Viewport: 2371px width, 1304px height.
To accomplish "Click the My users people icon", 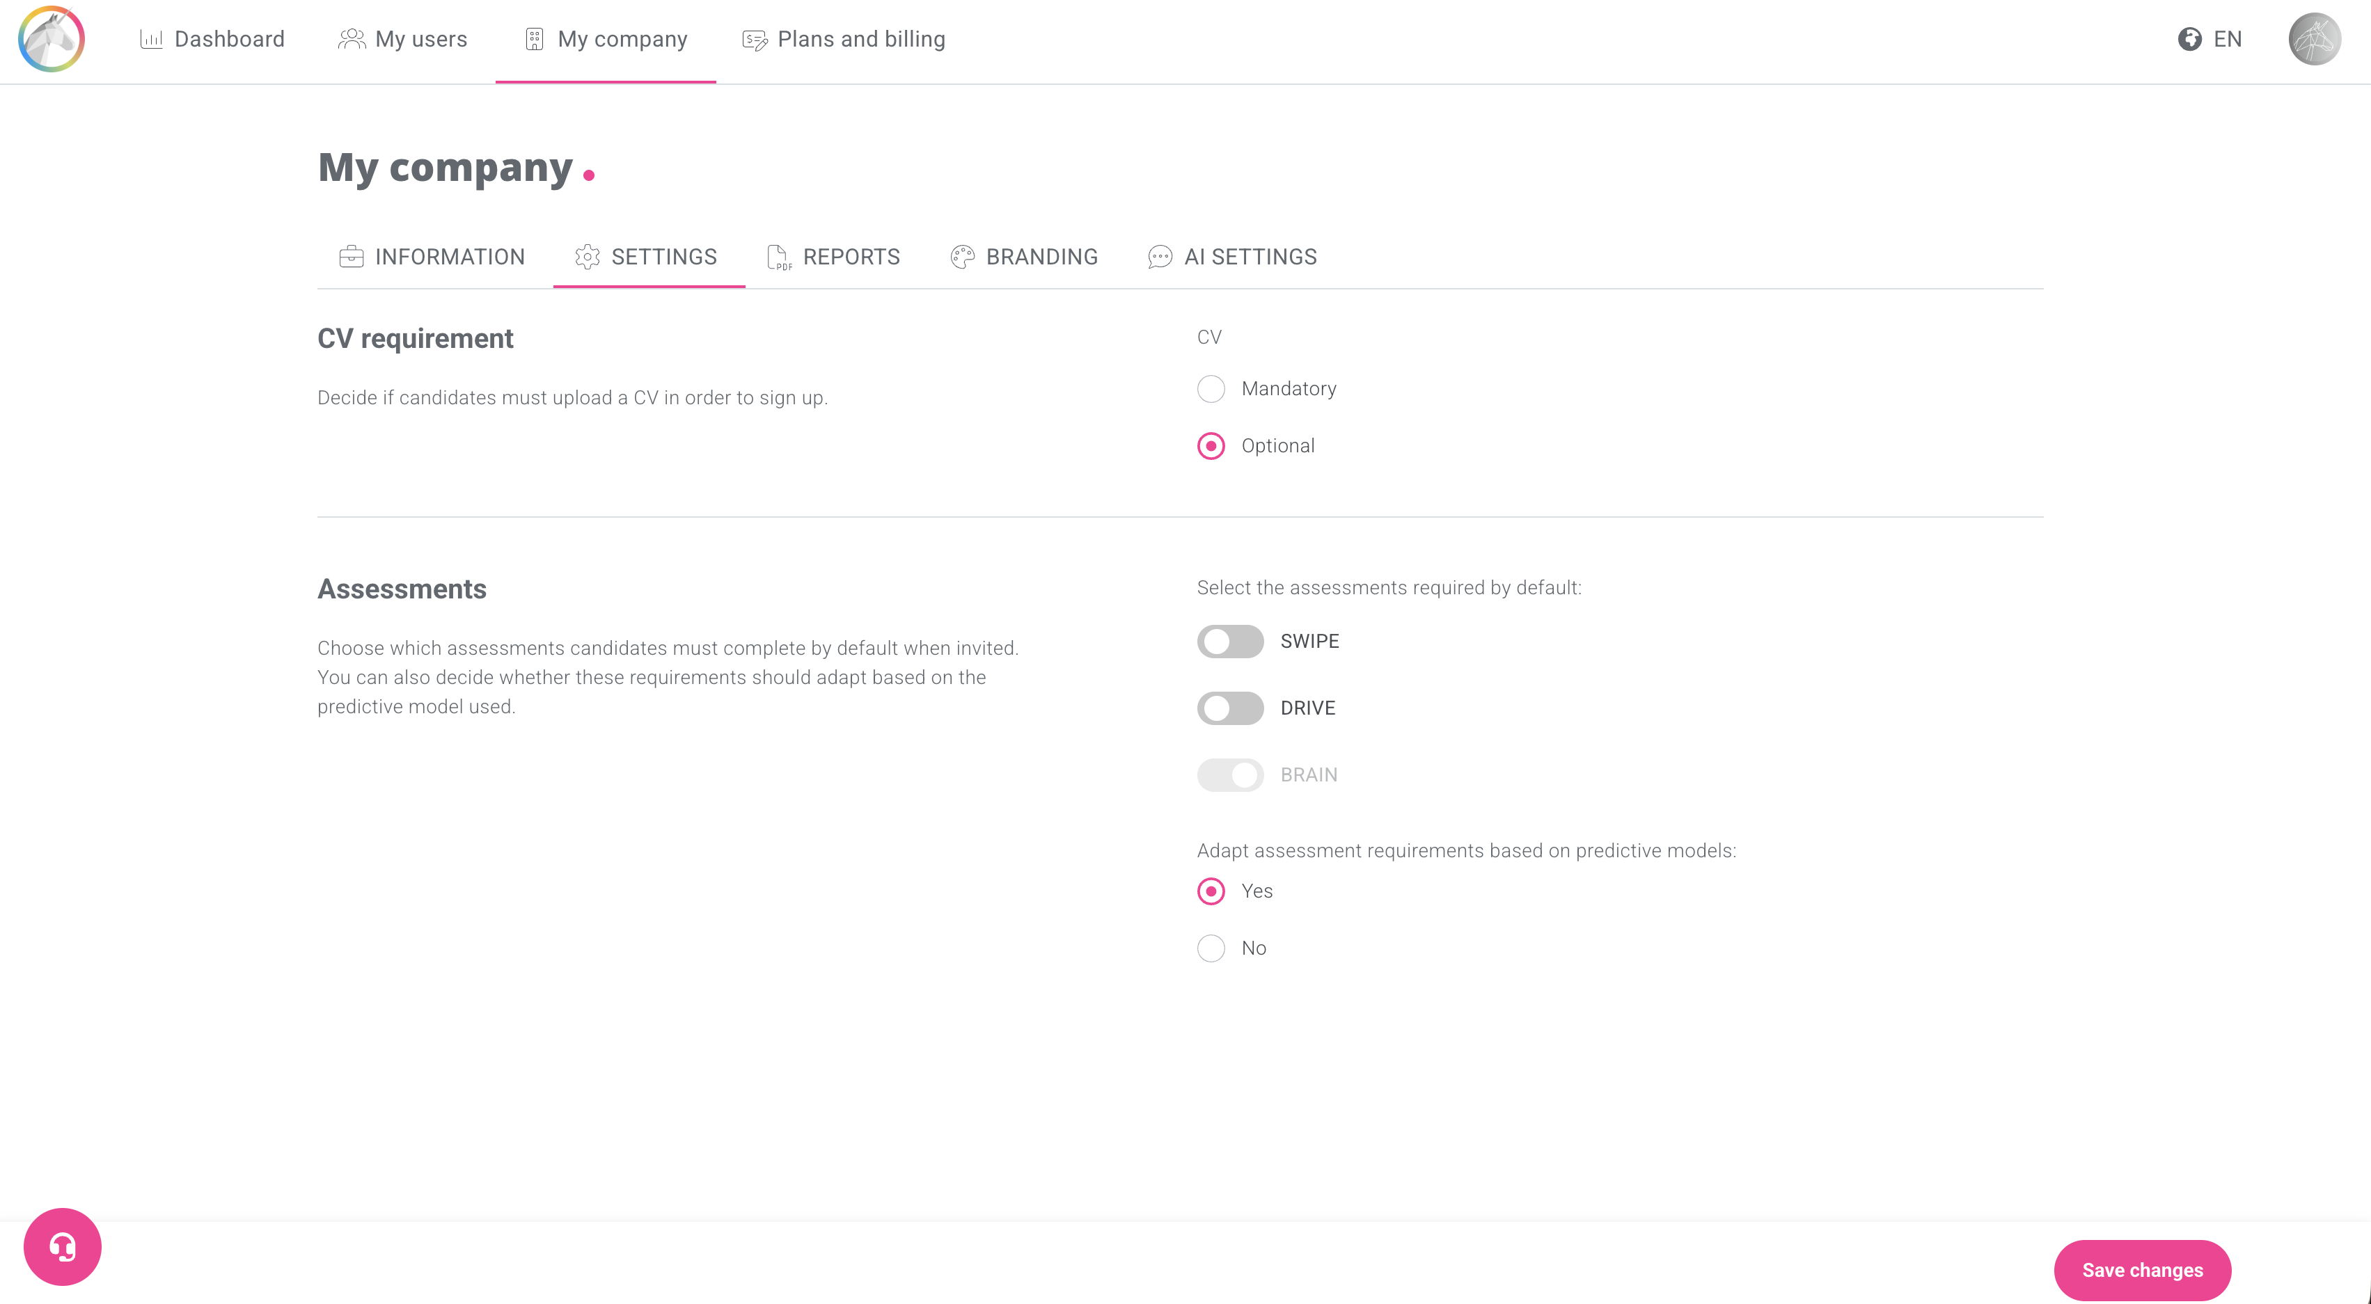I will [352, 39].
